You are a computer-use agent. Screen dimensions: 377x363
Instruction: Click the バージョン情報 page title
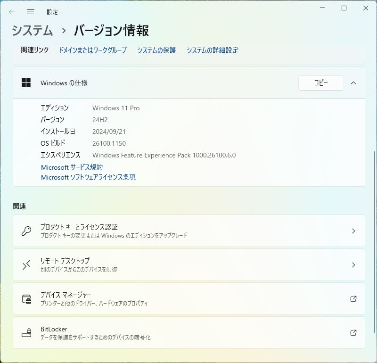click(x=111, y=31)
